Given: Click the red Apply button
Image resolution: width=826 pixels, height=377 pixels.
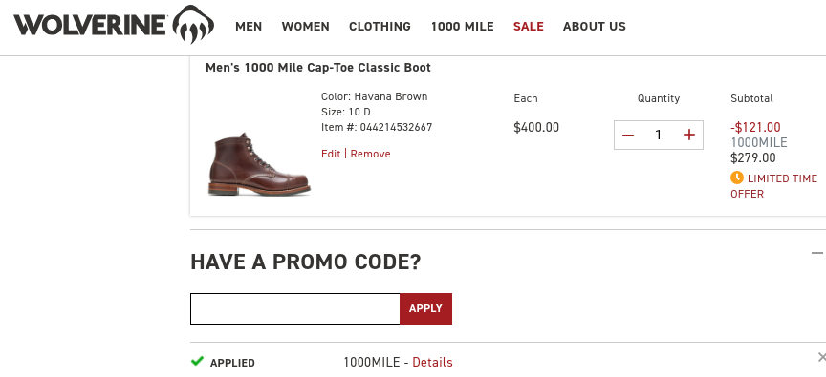Looking at the screenshot, I should 425,308.
